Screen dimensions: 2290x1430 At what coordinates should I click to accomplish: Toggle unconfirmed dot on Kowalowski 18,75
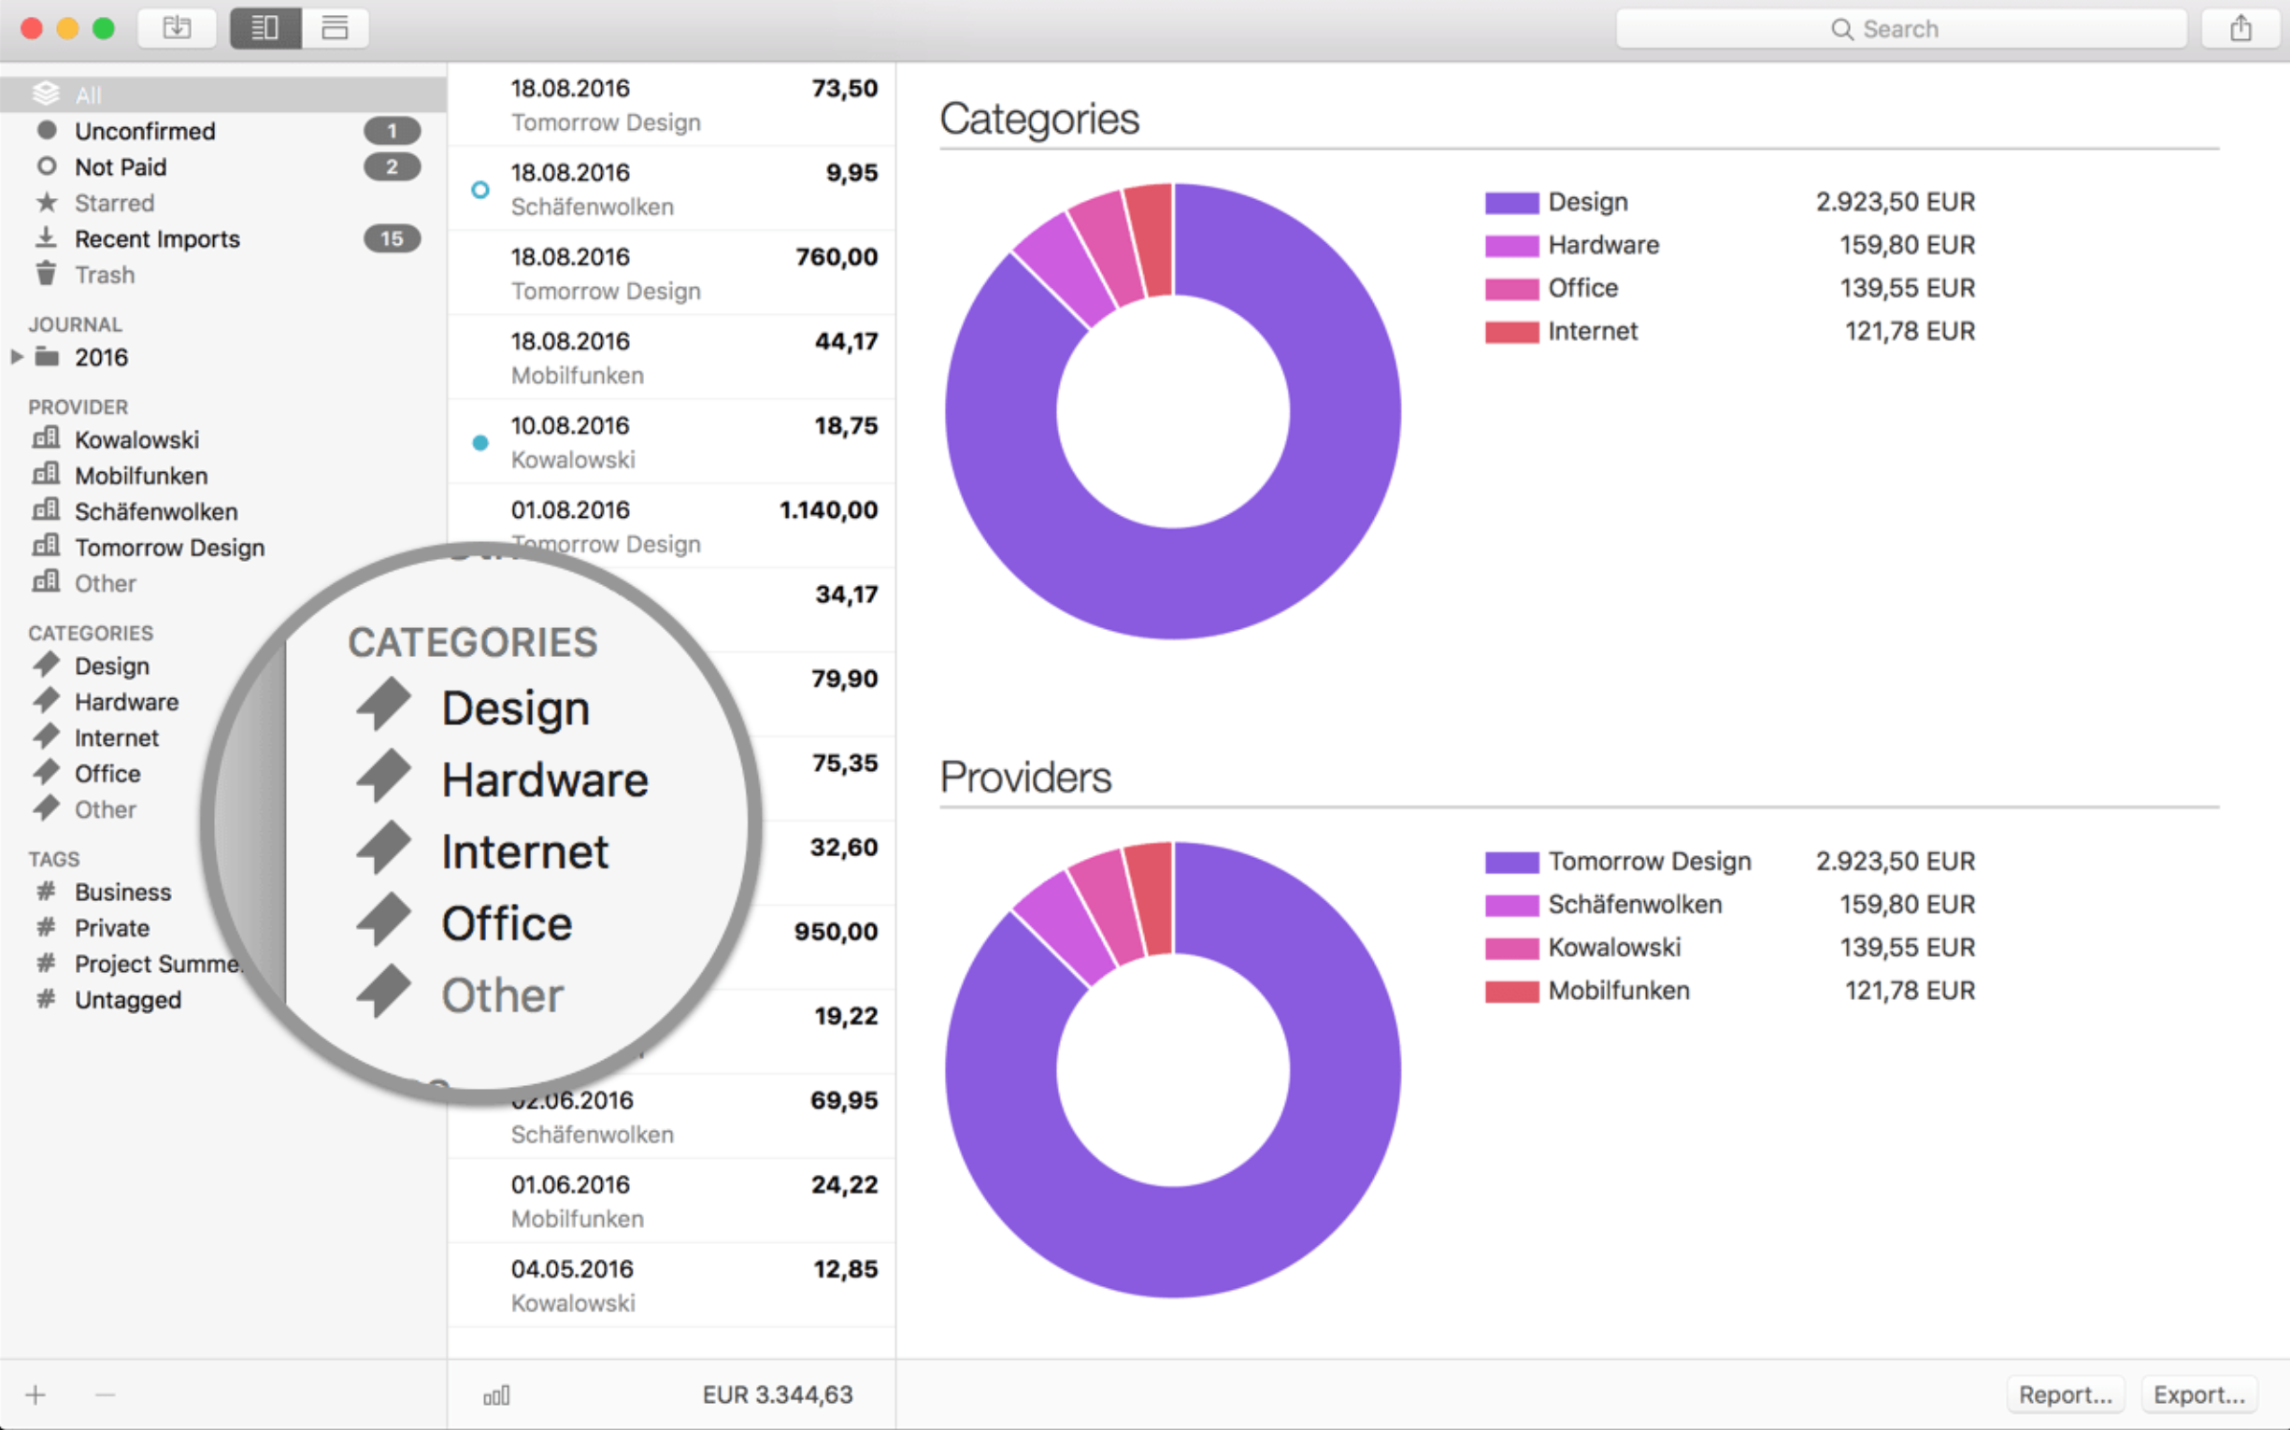480,442
